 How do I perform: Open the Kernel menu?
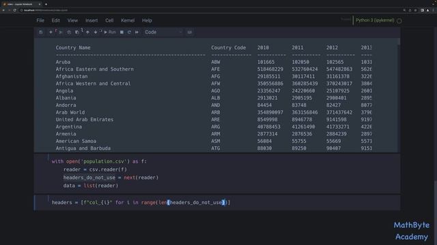[128, 20]
